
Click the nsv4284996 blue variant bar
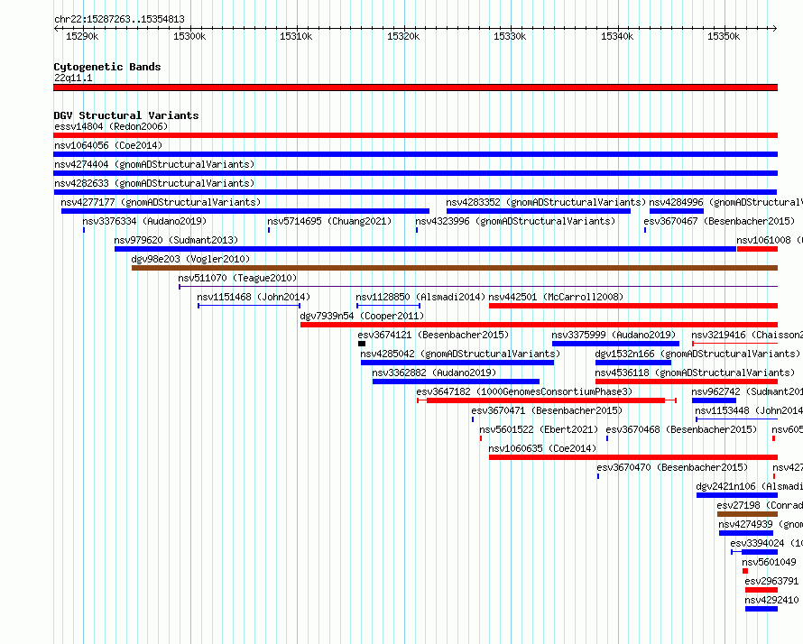[x=677, y=211]
